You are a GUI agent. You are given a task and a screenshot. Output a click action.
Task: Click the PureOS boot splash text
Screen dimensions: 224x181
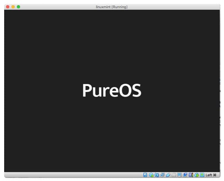click(112, 90)
